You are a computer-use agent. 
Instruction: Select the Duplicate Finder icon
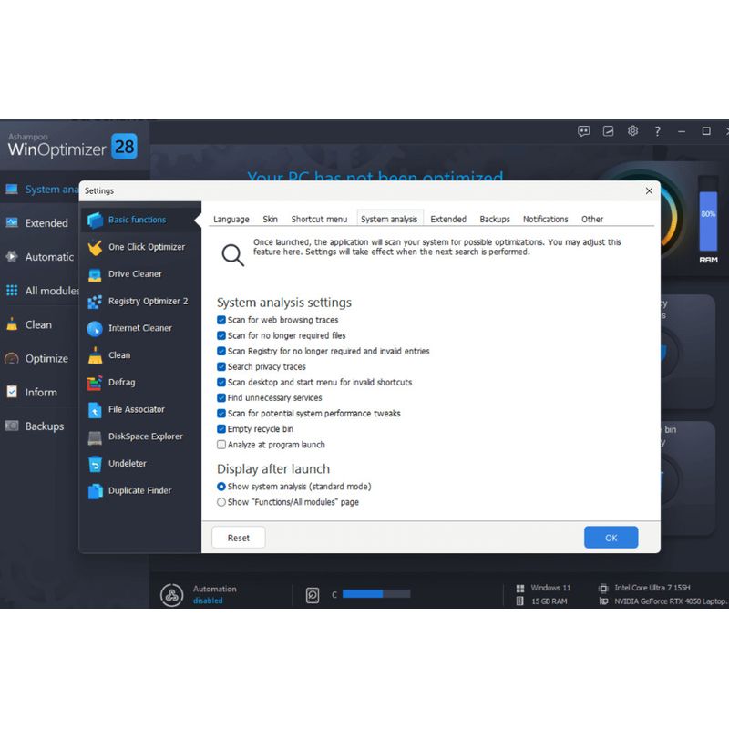coord(95,491)
